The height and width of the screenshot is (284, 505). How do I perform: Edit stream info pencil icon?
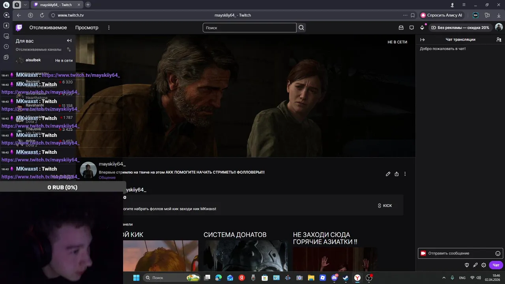(388, 174)
